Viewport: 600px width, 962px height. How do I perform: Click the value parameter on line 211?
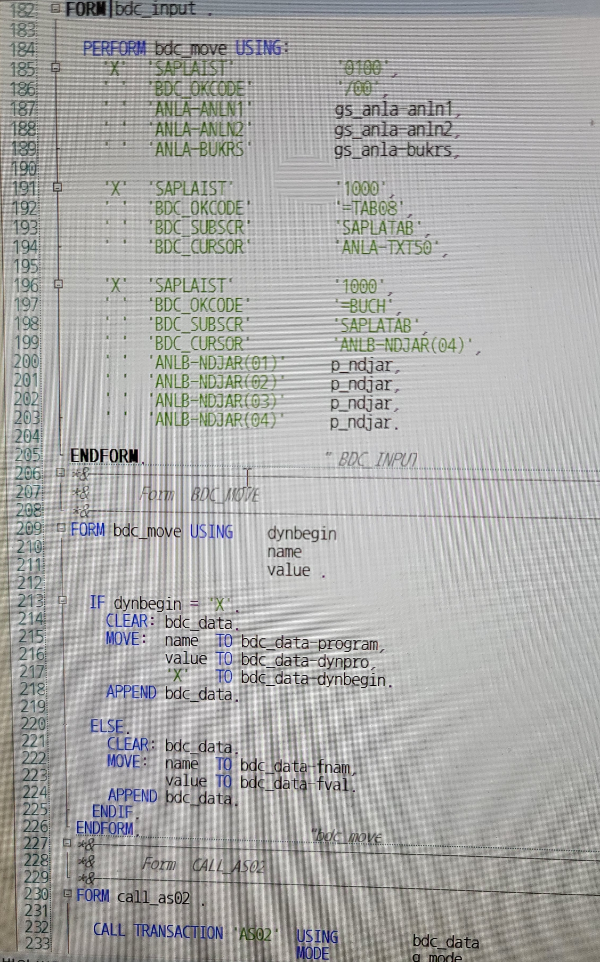pyautogui.click(x=288, y=570)
